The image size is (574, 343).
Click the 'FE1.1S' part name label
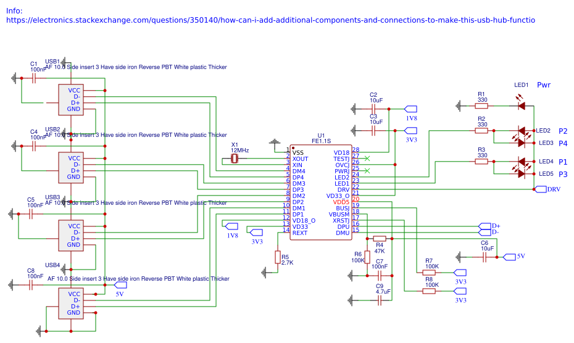pyautogui.click(x=321, y=141)
